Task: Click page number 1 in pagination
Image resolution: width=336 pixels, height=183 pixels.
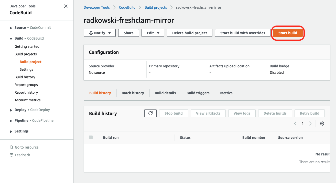Action: coord(303,124)
